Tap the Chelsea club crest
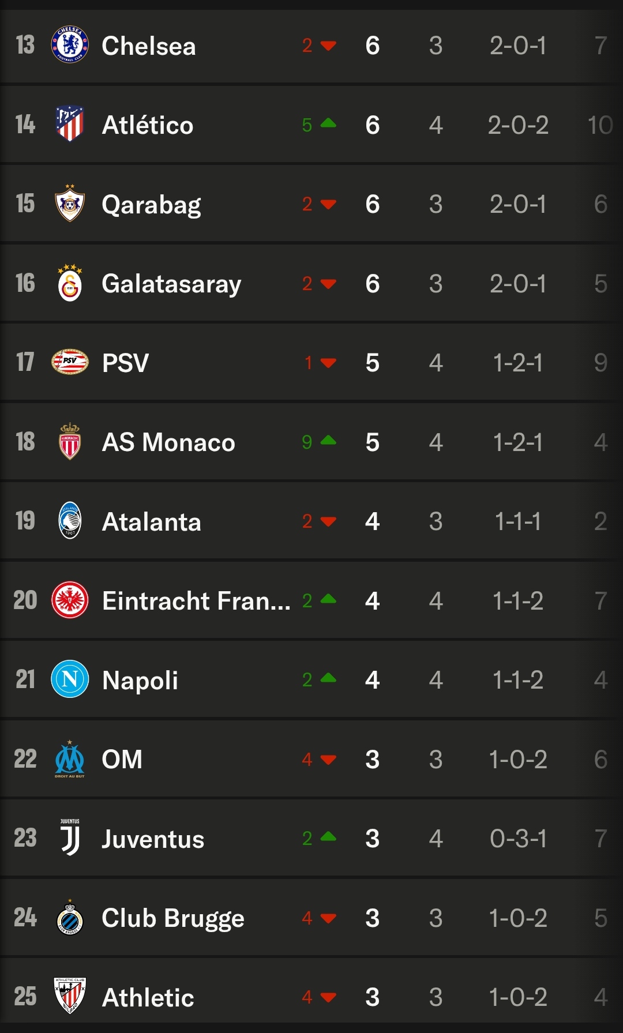This screenshot has height=1033, width=623. pos(70,45)
